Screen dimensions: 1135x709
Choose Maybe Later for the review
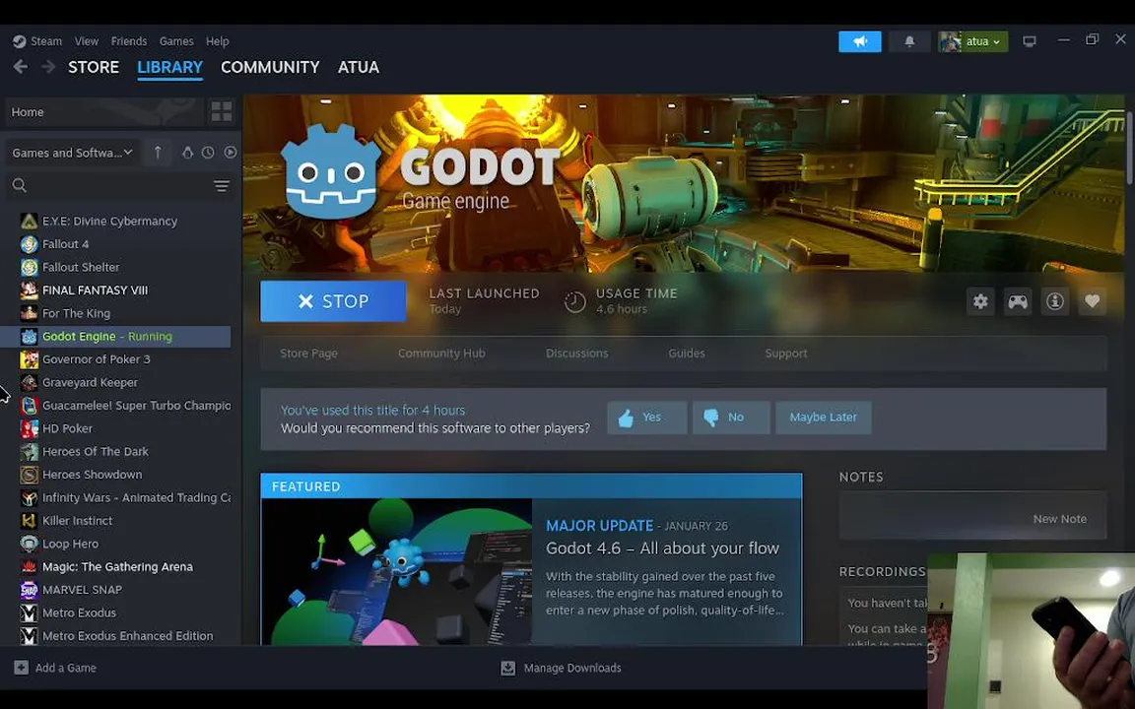(823, 418)
